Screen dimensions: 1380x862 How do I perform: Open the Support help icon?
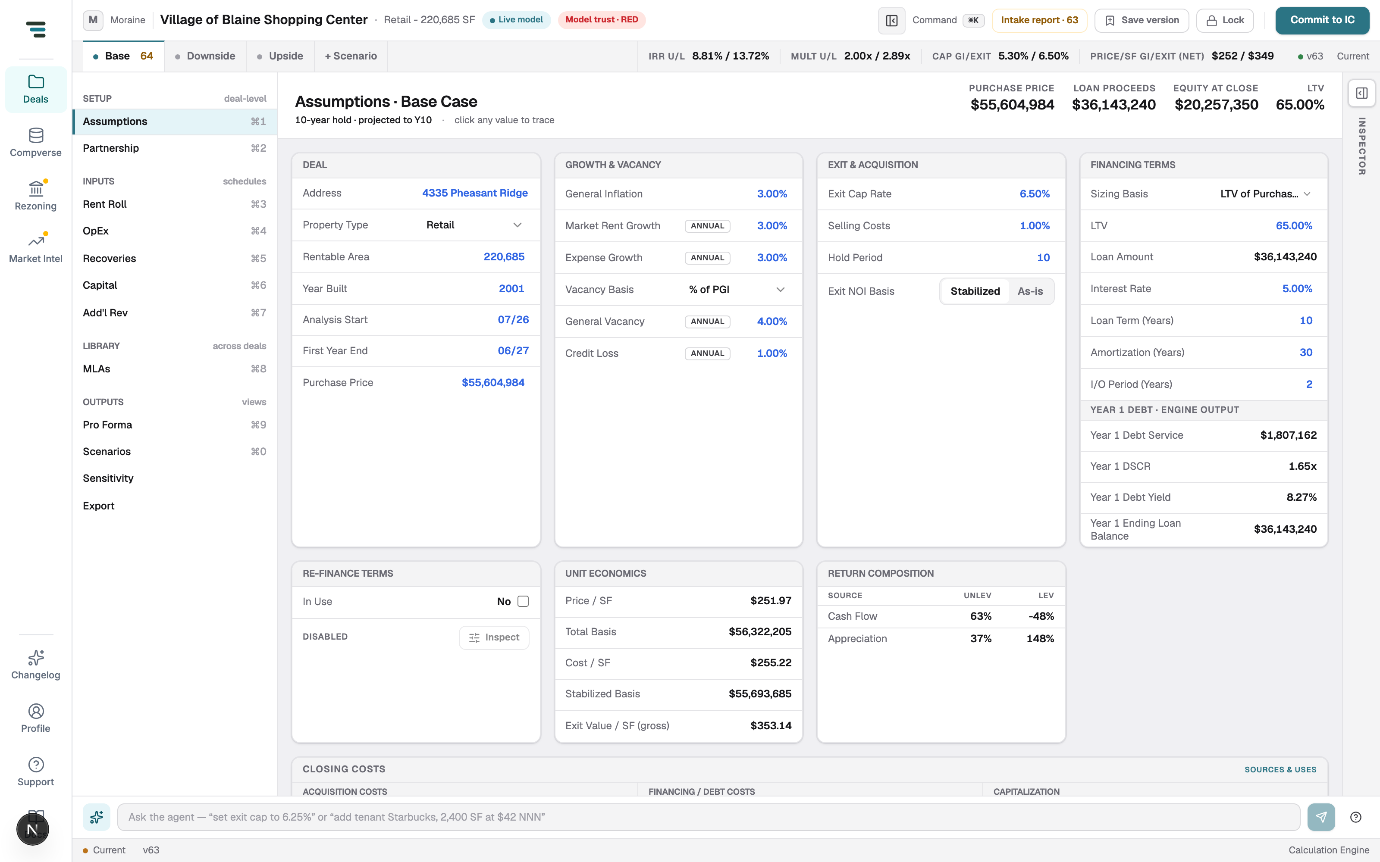[36, 765]
